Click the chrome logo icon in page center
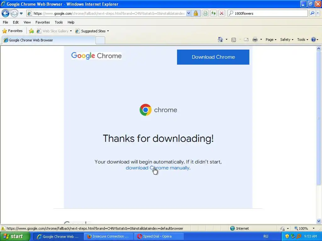The width and height of the screenshot is (322, 241). click(146, 110)
